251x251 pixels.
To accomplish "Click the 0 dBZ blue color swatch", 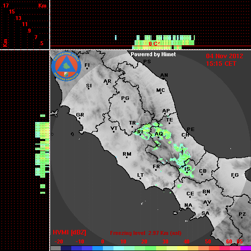I will [x=98, y=248].
